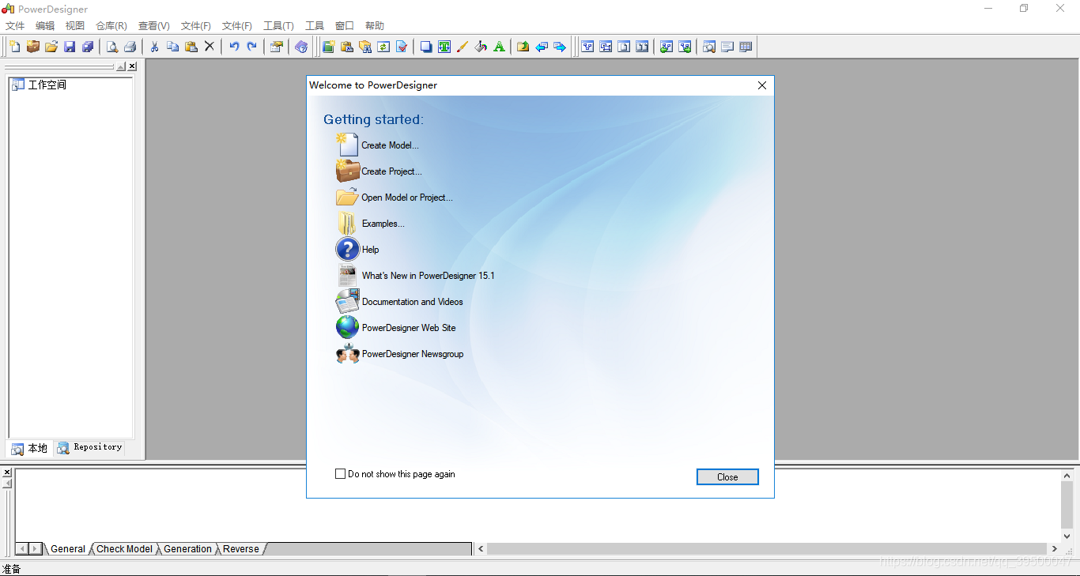Select the General output tab
Viewport: 1080px width, 576px height.
point(68,549)
